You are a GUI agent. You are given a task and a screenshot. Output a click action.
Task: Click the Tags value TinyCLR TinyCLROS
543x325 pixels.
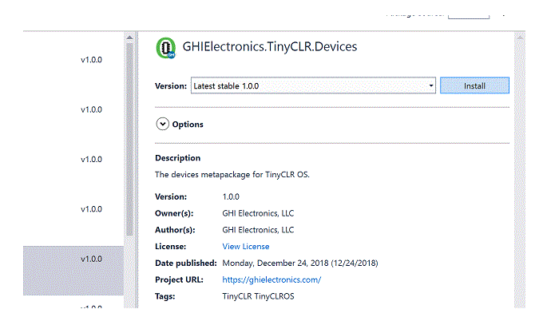258,296
